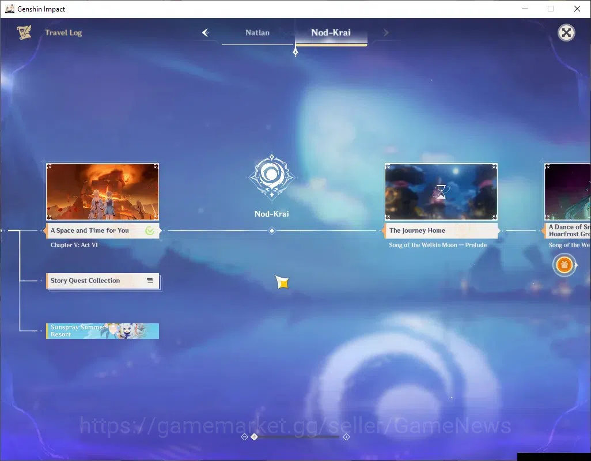The height and width of the screenshot is (461, 591).
Task: Open Story Quest Collection
Action: (x=103, y=281)
